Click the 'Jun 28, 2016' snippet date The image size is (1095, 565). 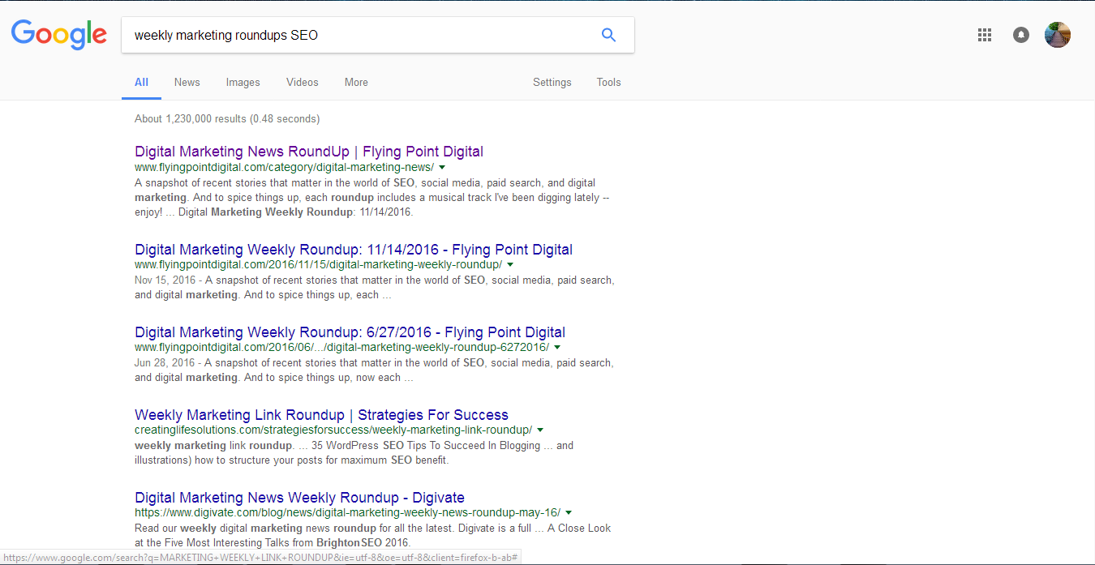click(x=165, y=363)
